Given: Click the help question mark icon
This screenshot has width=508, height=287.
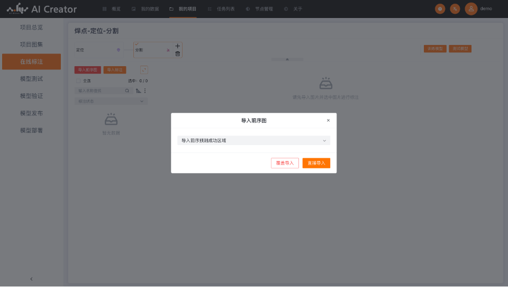Looking at the screenshot, I should [440, 9].
